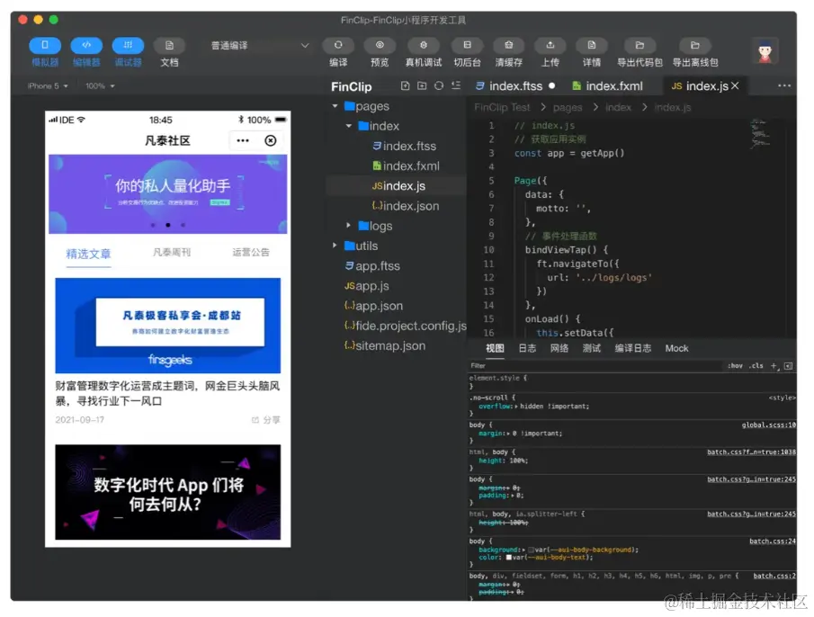Open the 文档 documentation icon

[169, 46]
